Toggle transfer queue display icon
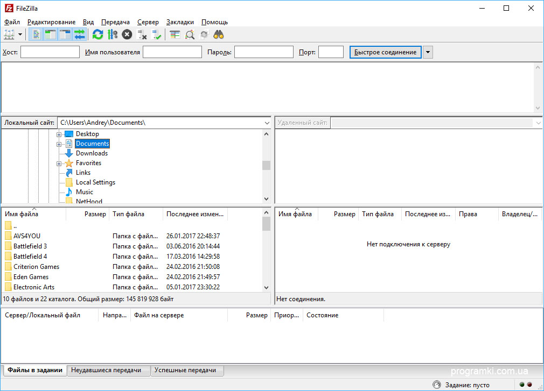544x391 pixels. click(x=80, y=34)
